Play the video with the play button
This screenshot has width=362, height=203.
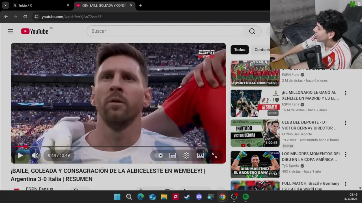tap(20, 155)
